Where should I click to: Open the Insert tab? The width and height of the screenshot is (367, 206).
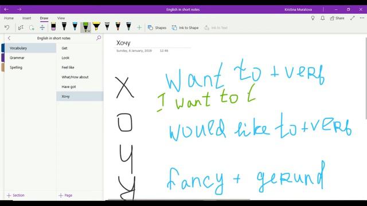click(x=27, y=18)
